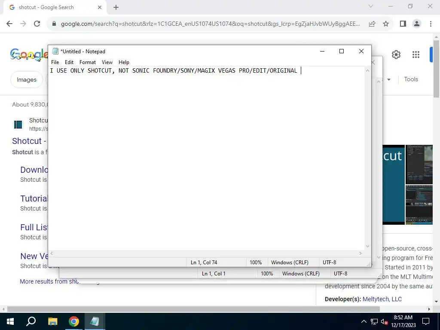Click 'Ln 1, Col 74' in status bar

(x=204, y=263)
